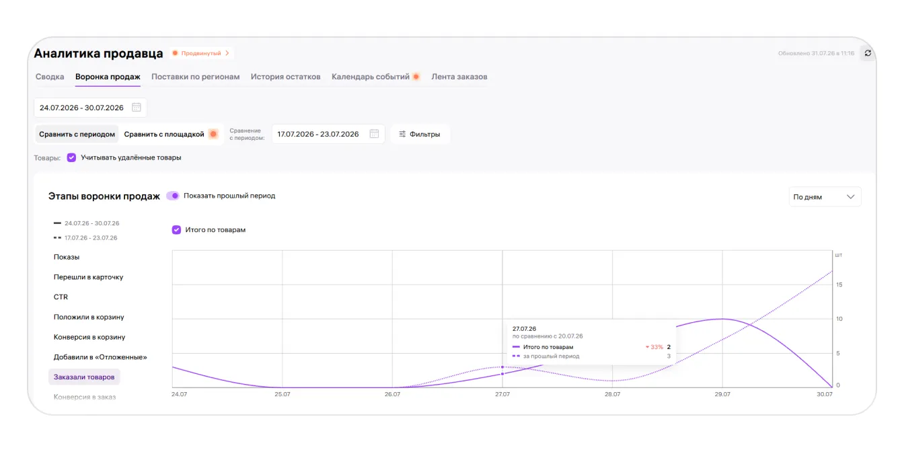
Task: Click orange badge beside Календарь событий tab
Action: [x=416, y=77]
